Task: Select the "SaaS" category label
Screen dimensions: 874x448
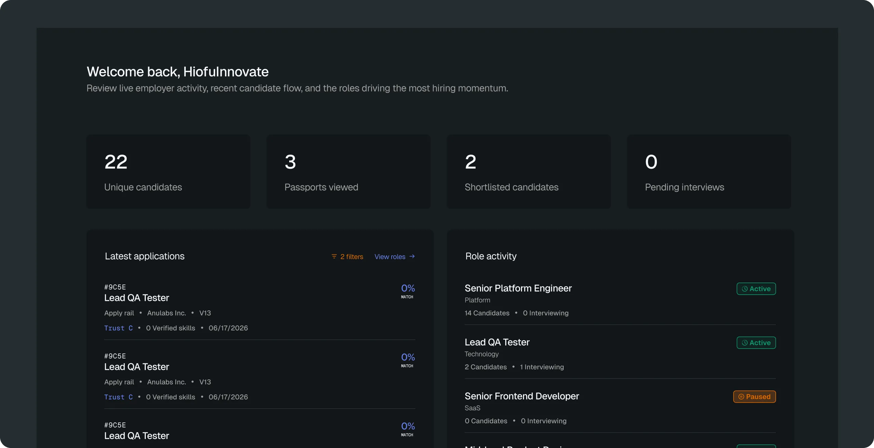Action: tap(473, 408)
